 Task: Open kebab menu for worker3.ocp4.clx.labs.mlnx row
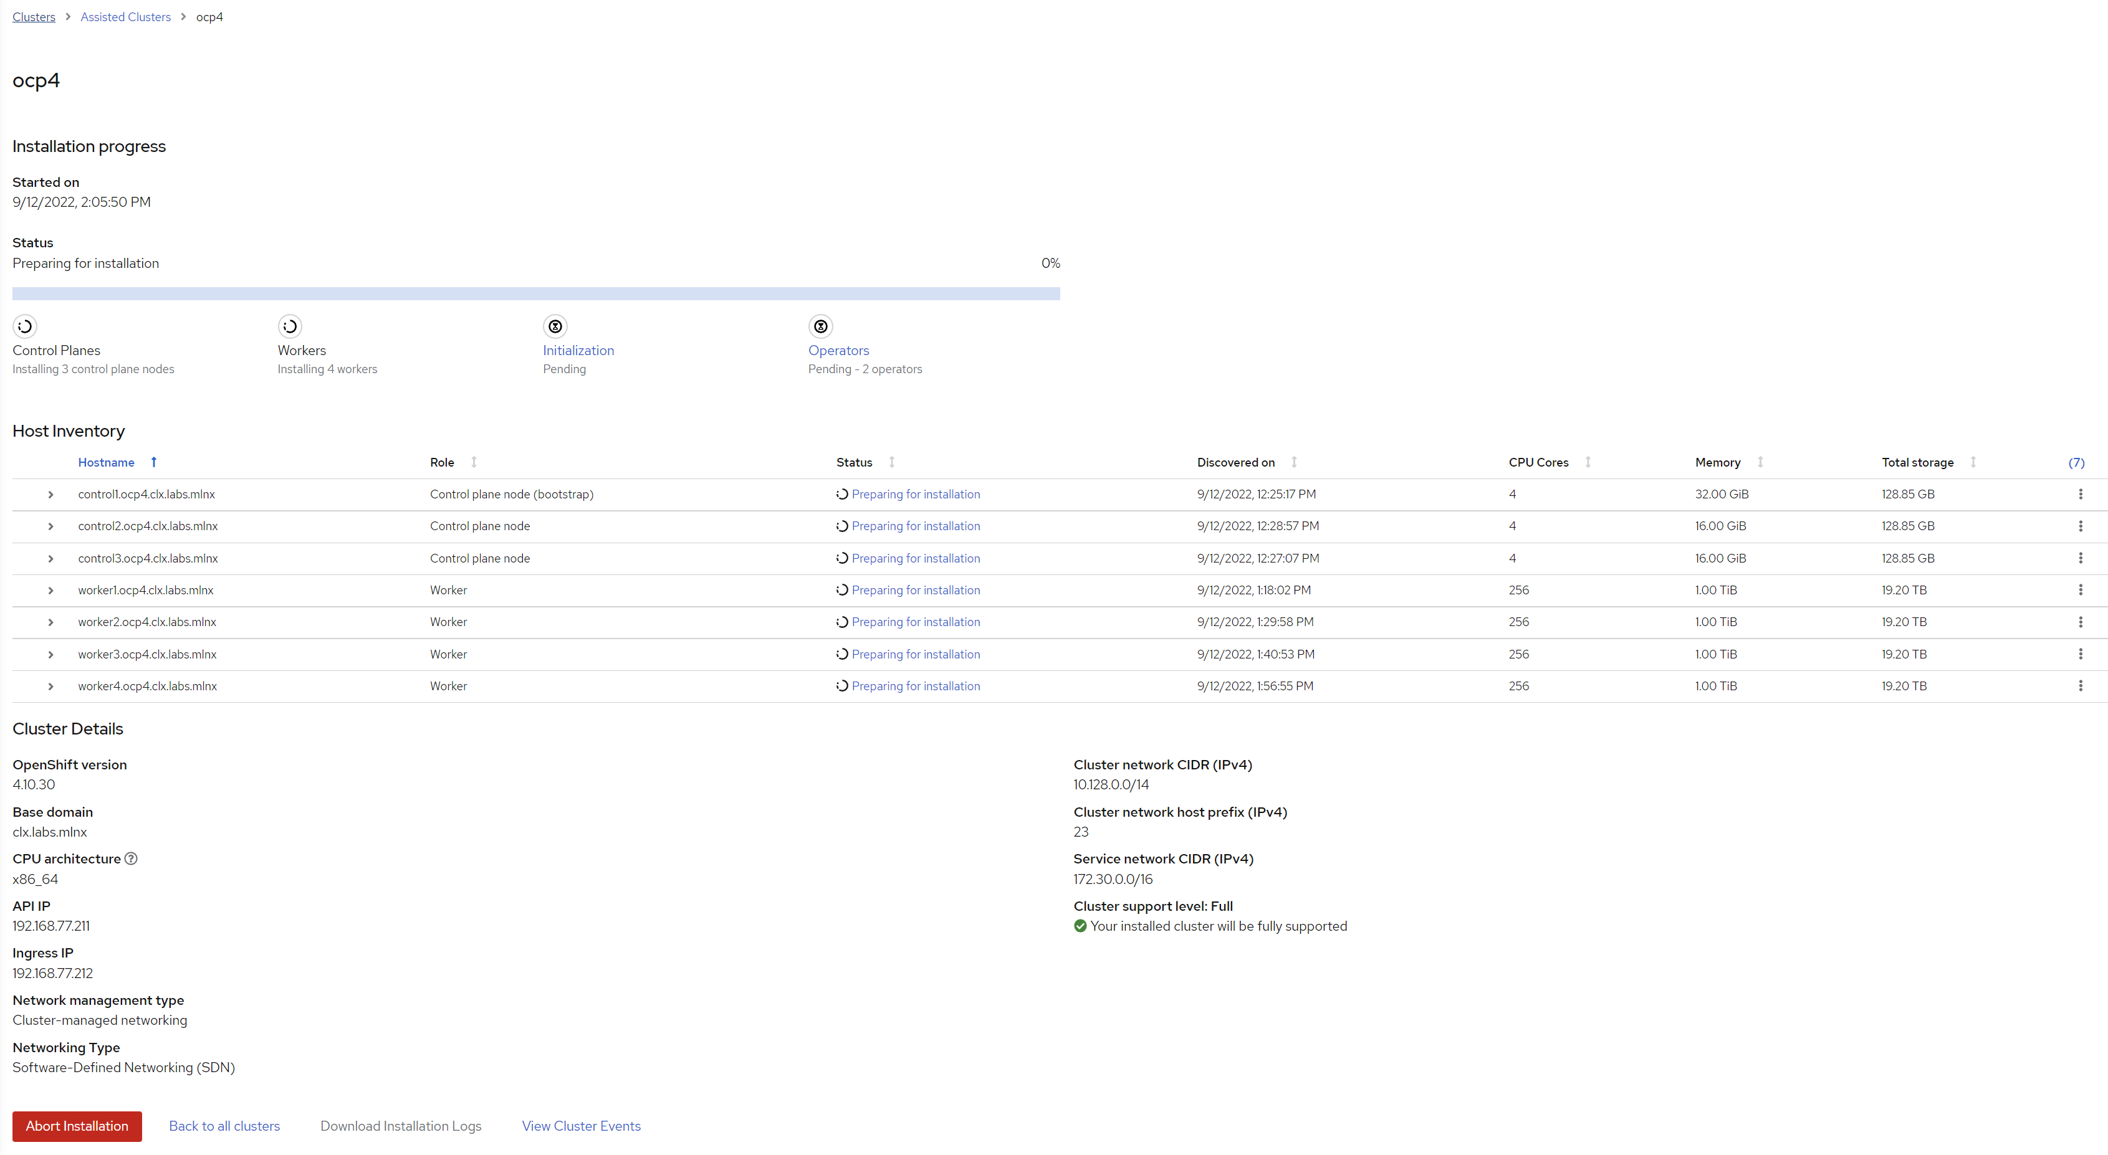click(2080, 654)
